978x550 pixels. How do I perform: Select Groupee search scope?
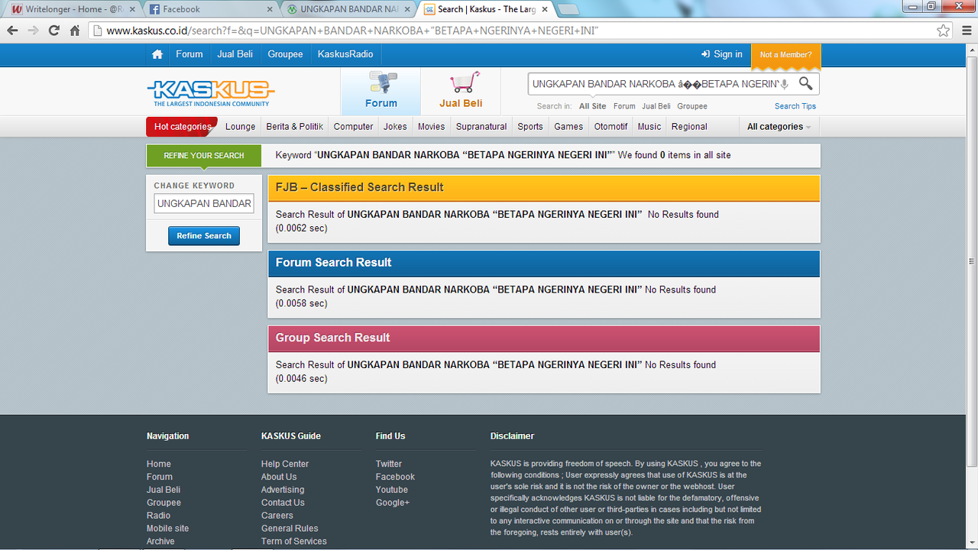coord(692,106)
